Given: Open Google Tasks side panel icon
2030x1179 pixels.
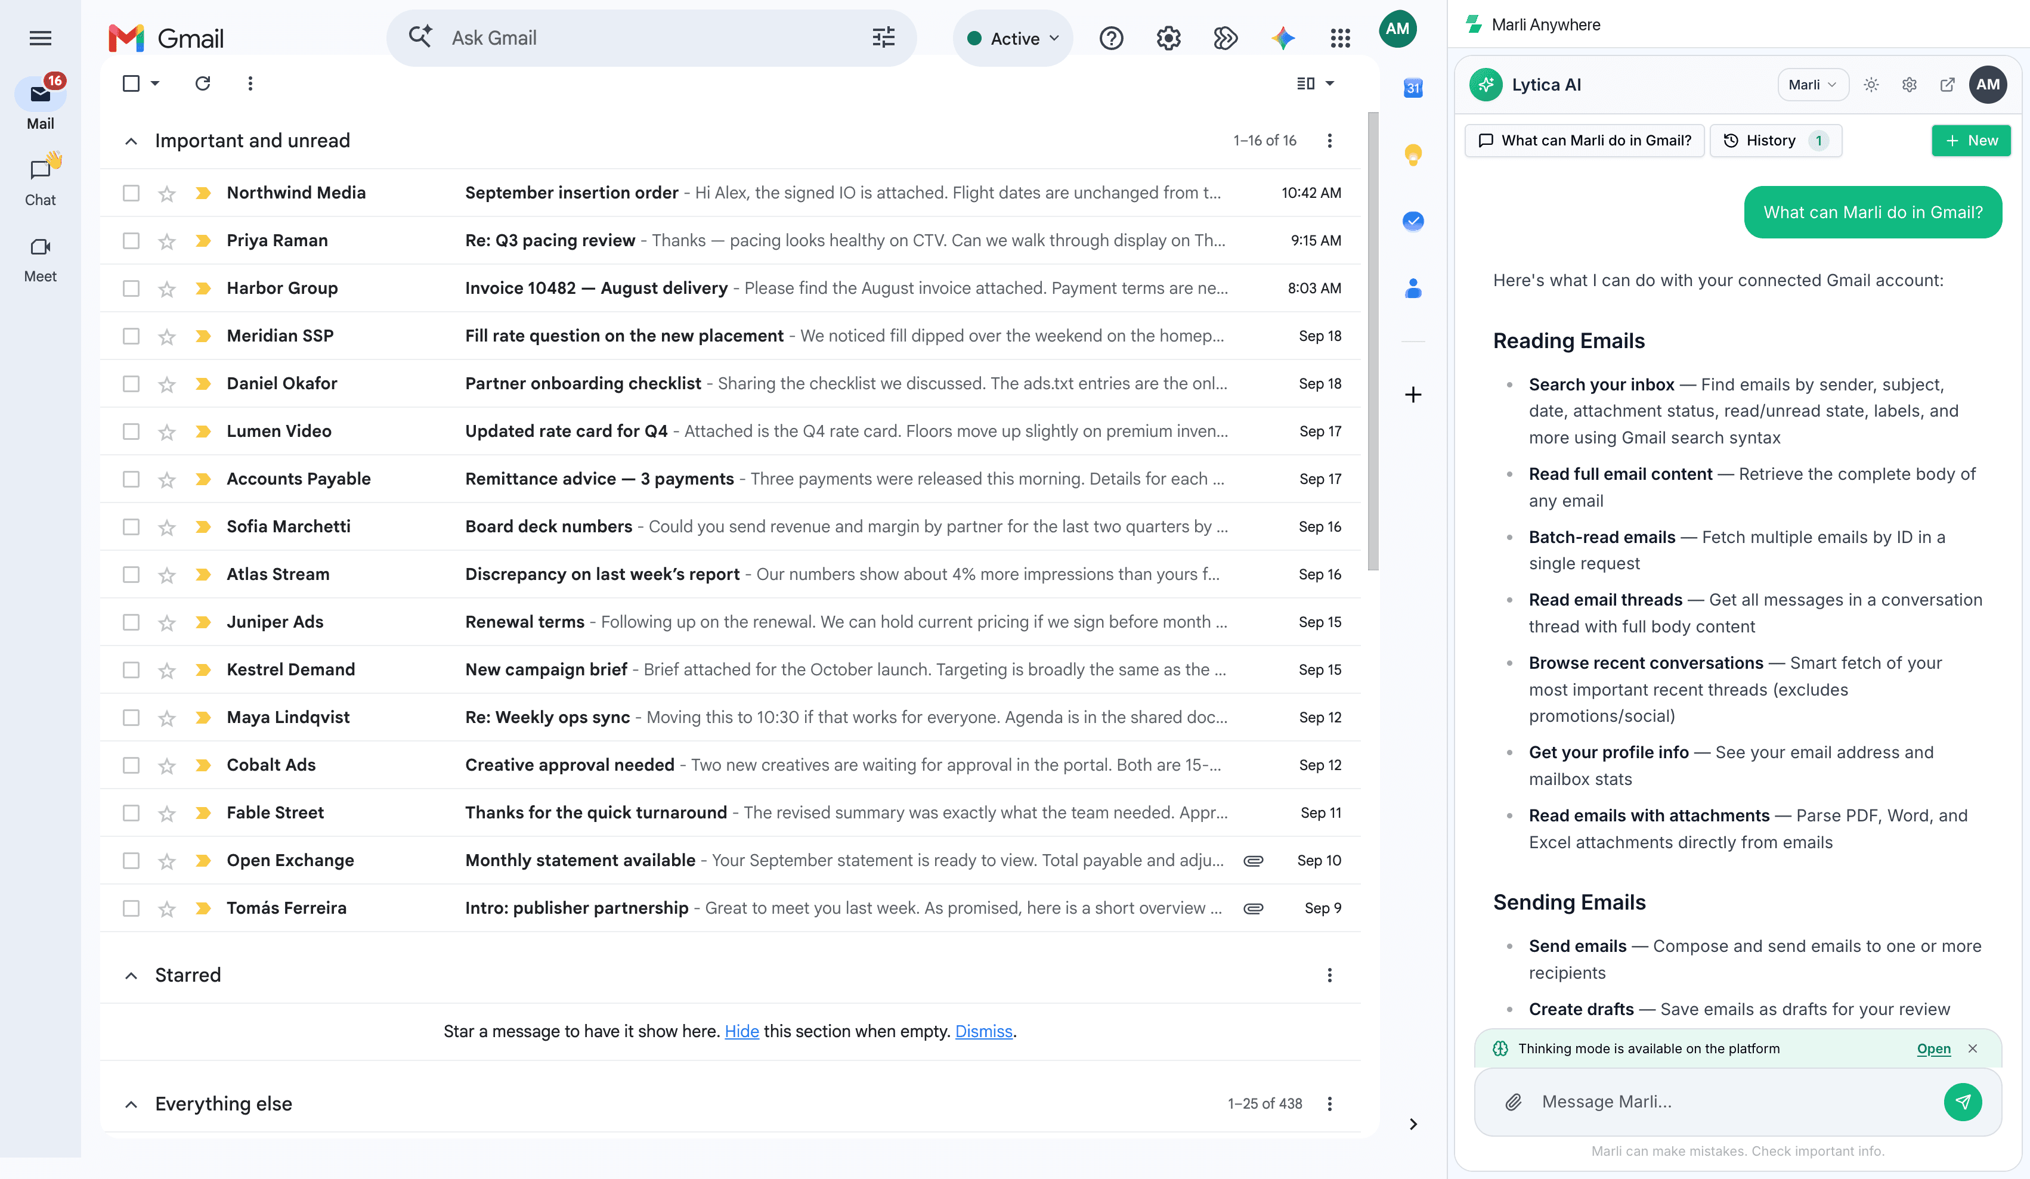Looking at the screenshot, I should coord(1413,221).
